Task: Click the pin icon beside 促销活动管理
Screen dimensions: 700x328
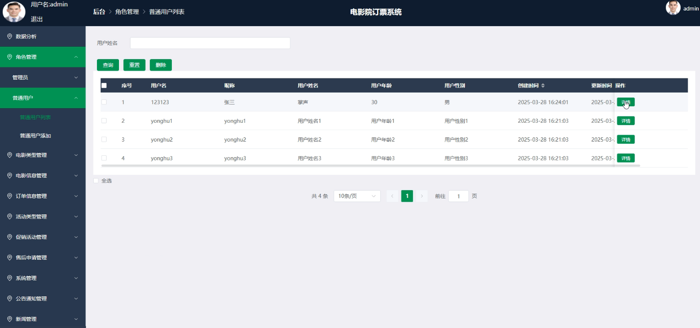Action: (10, 237)
